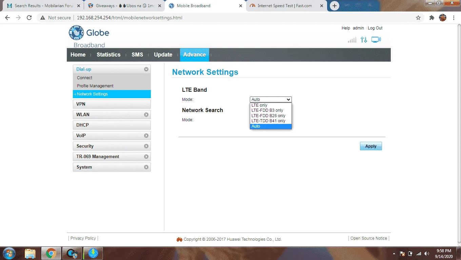Open the DHCP section
This screenshot has width=461, height=260.
tap(112, 125)
